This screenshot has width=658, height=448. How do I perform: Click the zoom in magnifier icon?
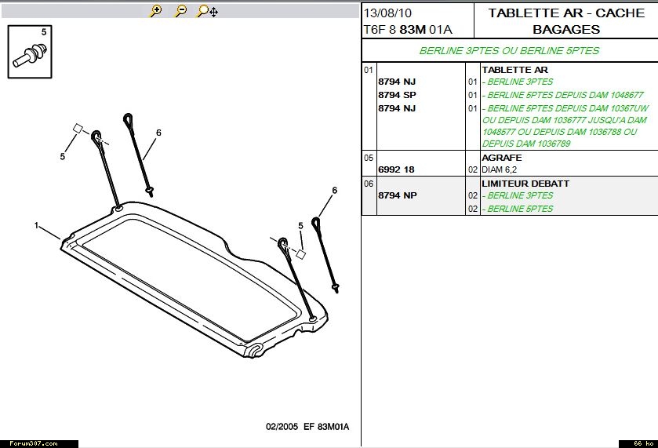155,11
